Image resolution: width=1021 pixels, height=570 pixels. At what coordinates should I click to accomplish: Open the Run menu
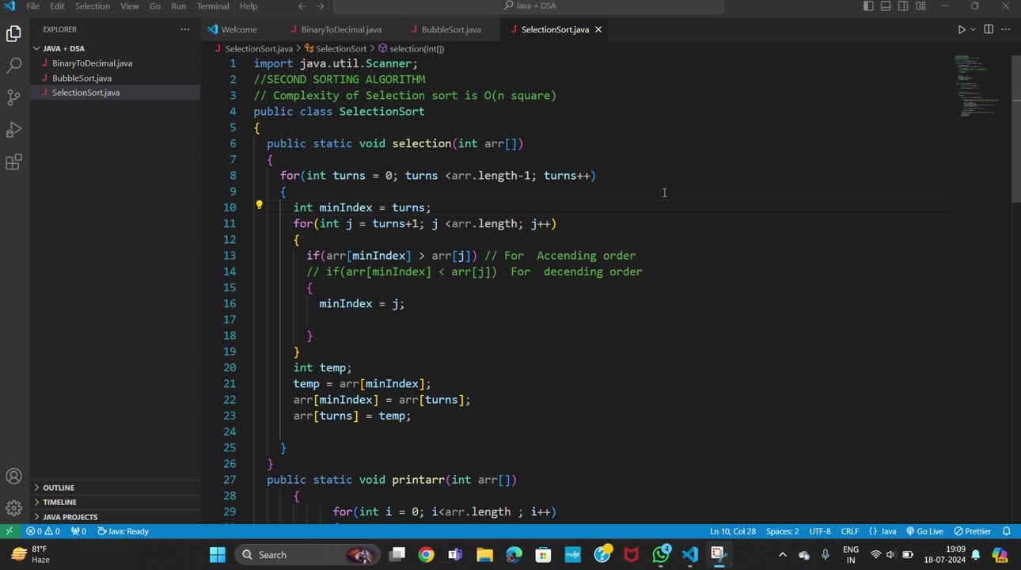pos(179,6)
